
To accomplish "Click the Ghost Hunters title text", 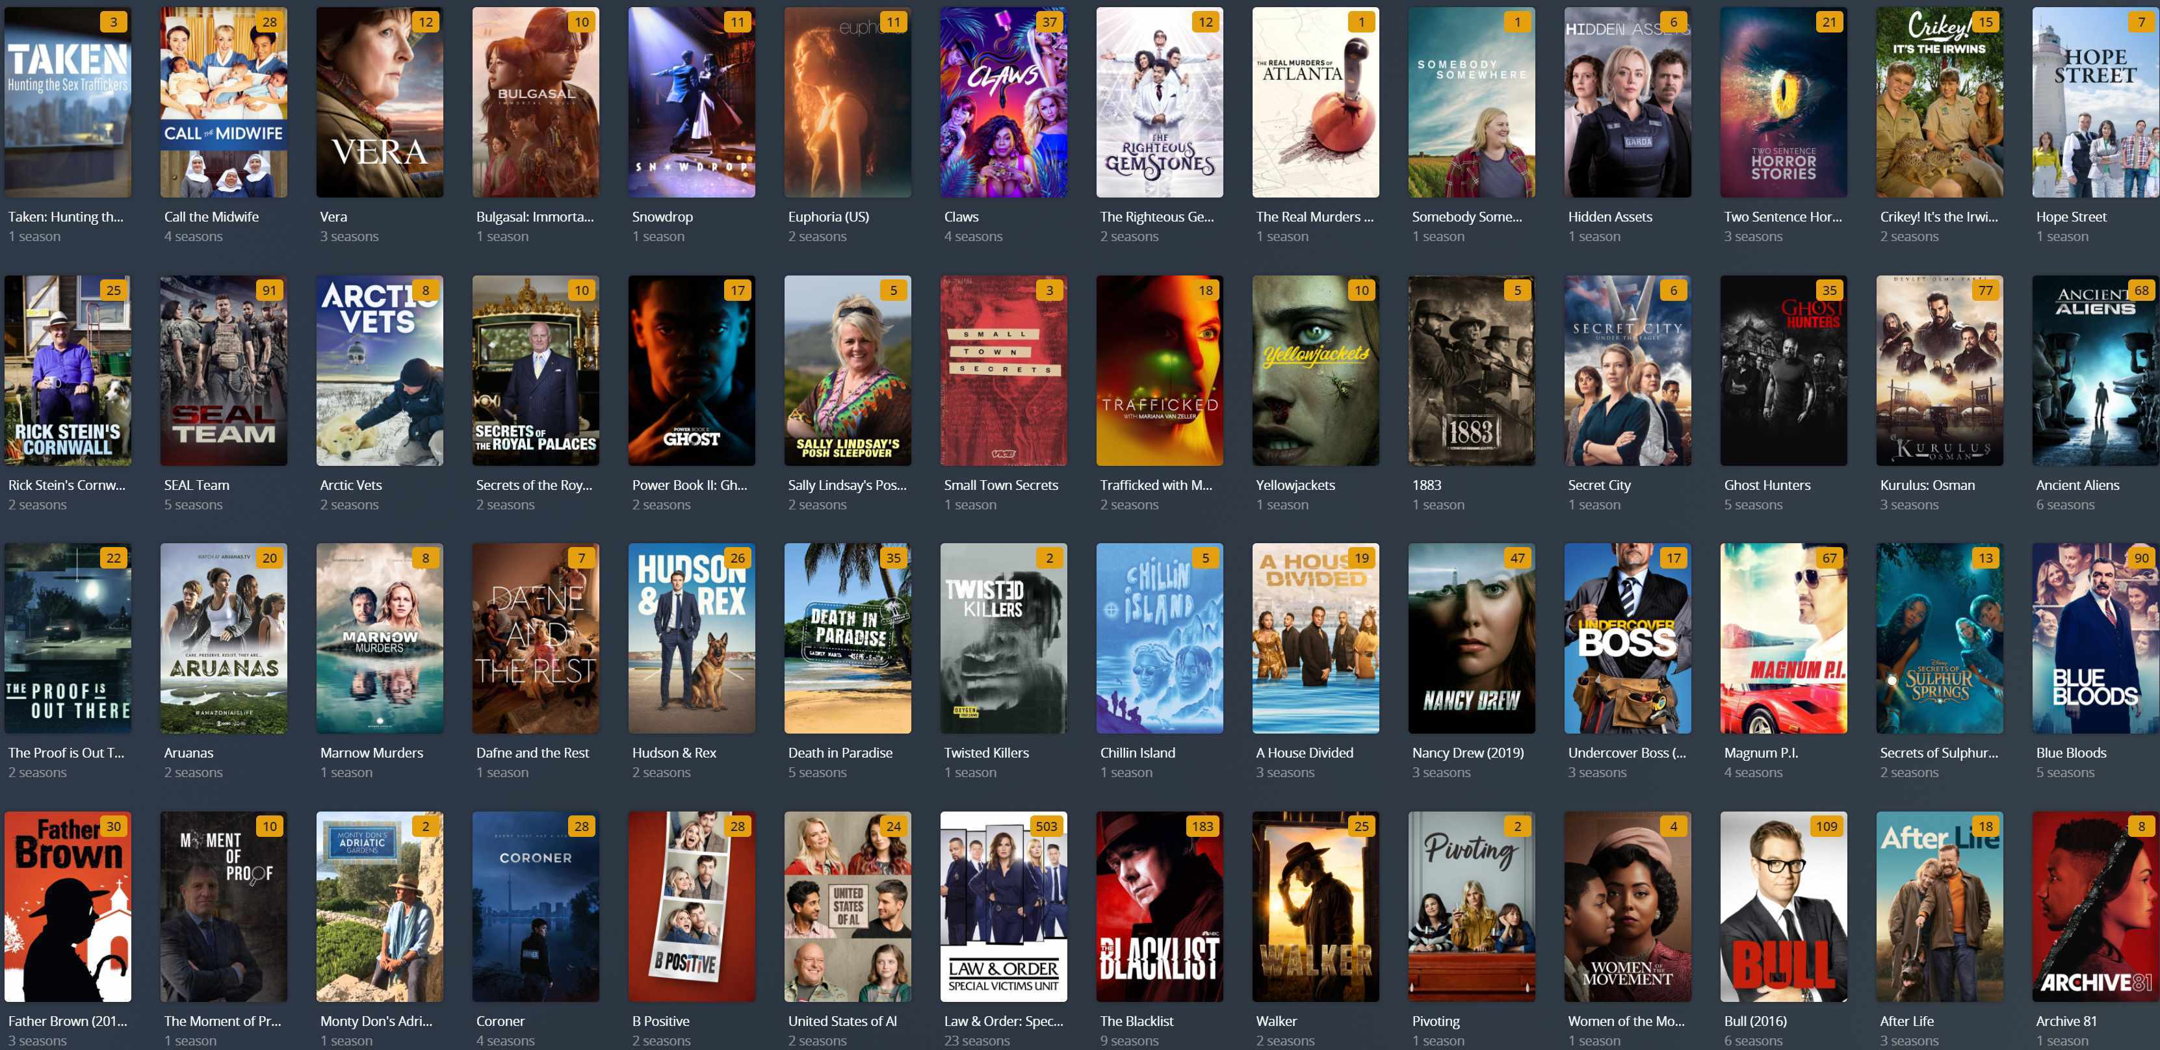I will [x=1767, y=484].
